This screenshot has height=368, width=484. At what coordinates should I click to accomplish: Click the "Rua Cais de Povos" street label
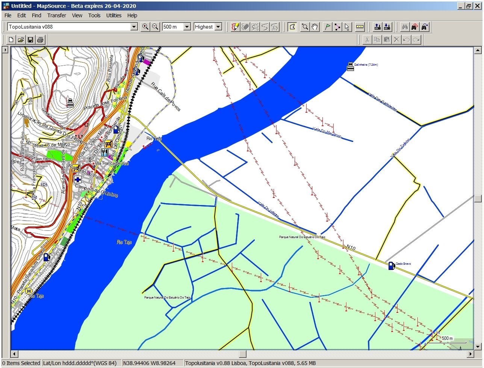[x=166, y=97]
